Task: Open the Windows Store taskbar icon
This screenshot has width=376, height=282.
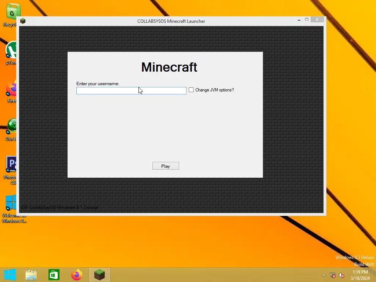Action: [x=54, y=275]
